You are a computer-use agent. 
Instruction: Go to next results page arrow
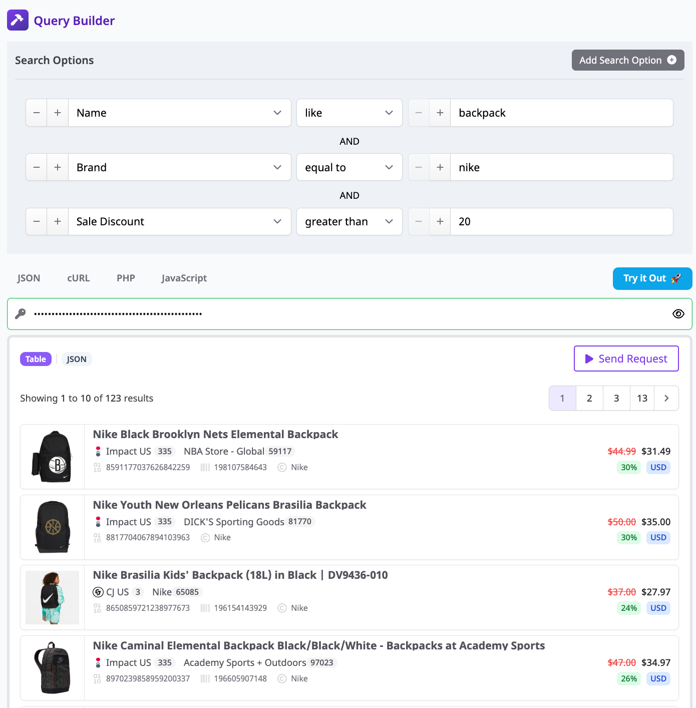(x=666, y=398)
